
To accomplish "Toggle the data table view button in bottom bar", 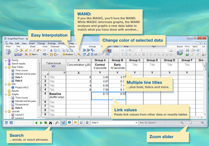I will click(63, 122).
